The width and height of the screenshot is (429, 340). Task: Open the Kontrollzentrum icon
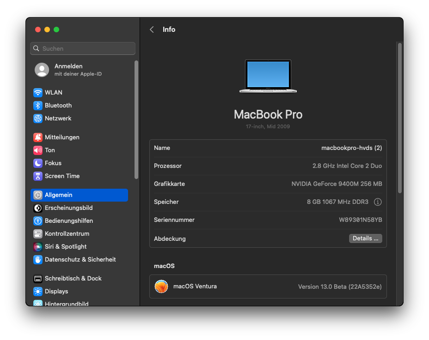point(38,234)
